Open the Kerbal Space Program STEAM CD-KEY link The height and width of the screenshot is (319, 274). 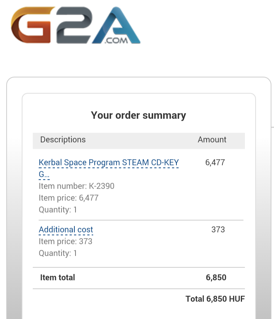click(109, 162)
